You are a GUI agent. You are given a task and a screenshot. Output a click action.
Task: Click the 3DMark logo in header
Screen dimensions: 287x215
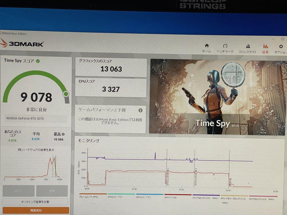tap(22, 44)
